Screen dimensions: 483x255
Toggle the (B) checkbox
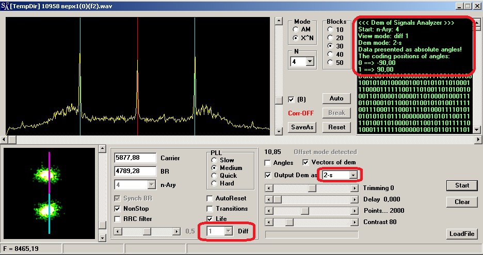(291, 99)
